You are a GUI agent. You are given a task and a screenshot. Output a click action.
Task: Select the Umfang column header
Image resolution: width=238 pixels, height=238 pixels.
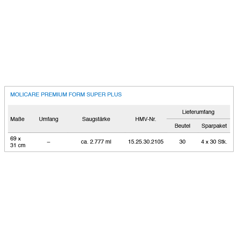pyautogui.click(x=48, y=119)
